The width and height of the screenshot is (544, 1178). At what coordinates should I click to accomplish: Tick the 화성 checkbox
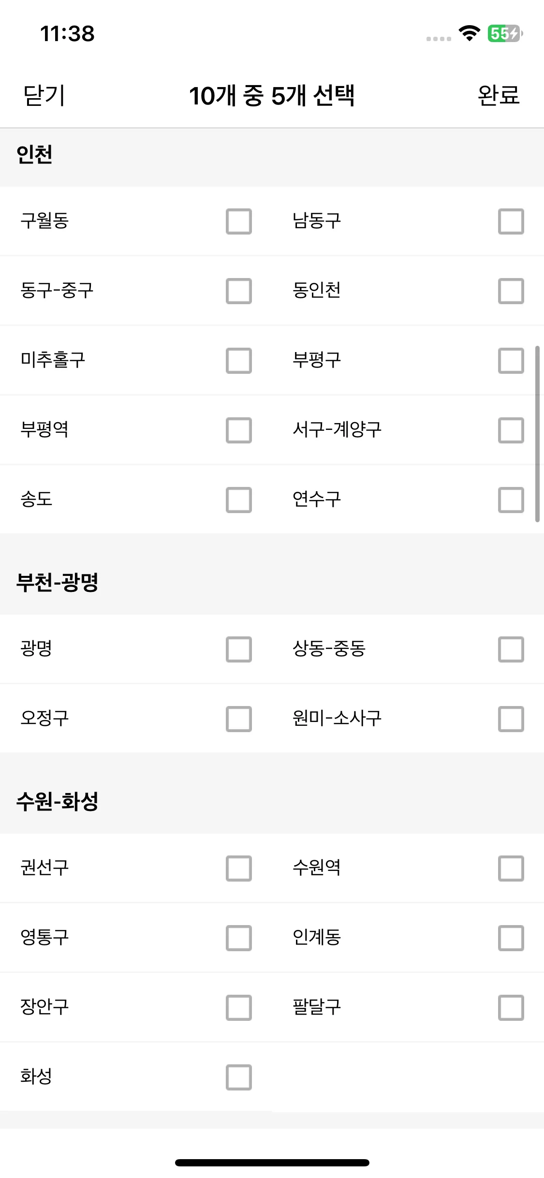pos(239,1077)
